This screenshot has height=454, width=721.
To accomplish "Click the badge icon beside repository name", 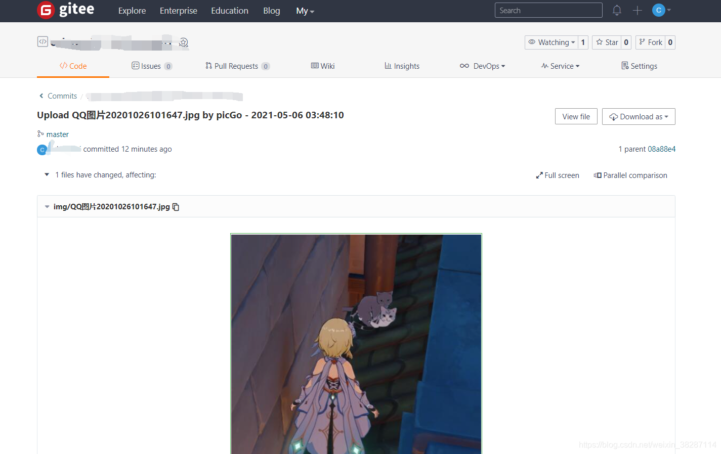I will tap(184, 42).
